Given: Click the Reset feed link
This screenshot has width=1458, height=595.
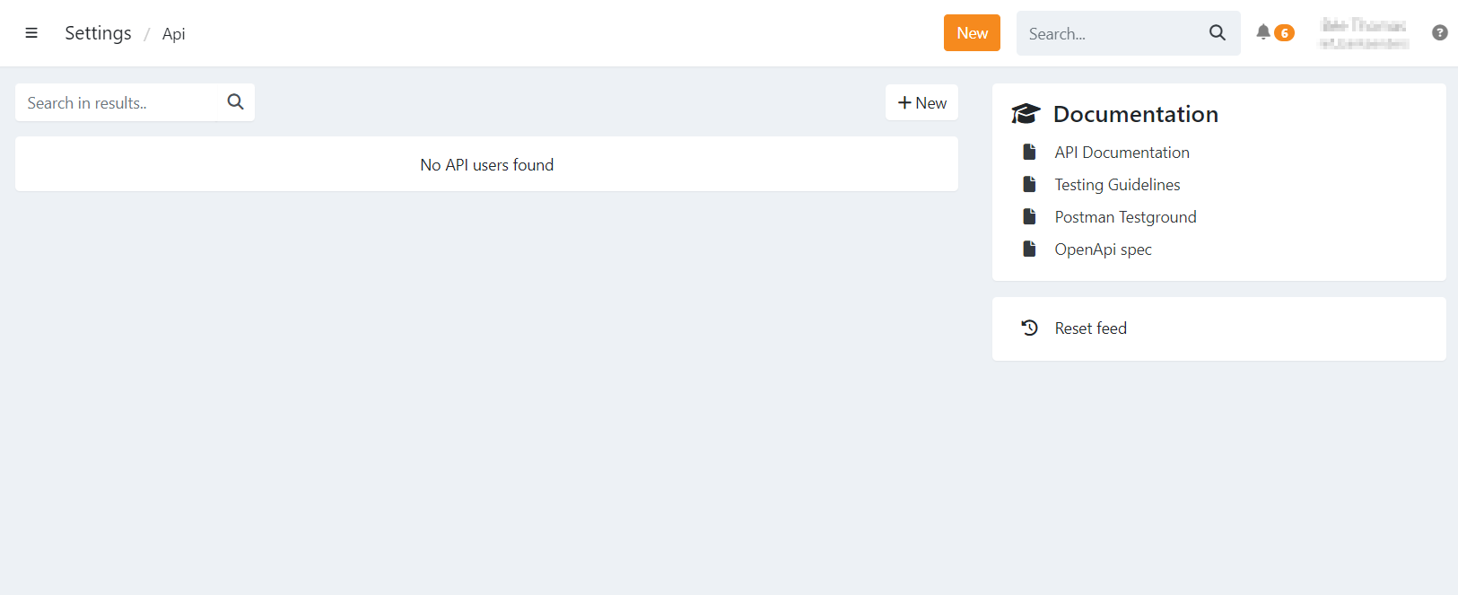Looking at the screenshot, I should [1090, 328].
